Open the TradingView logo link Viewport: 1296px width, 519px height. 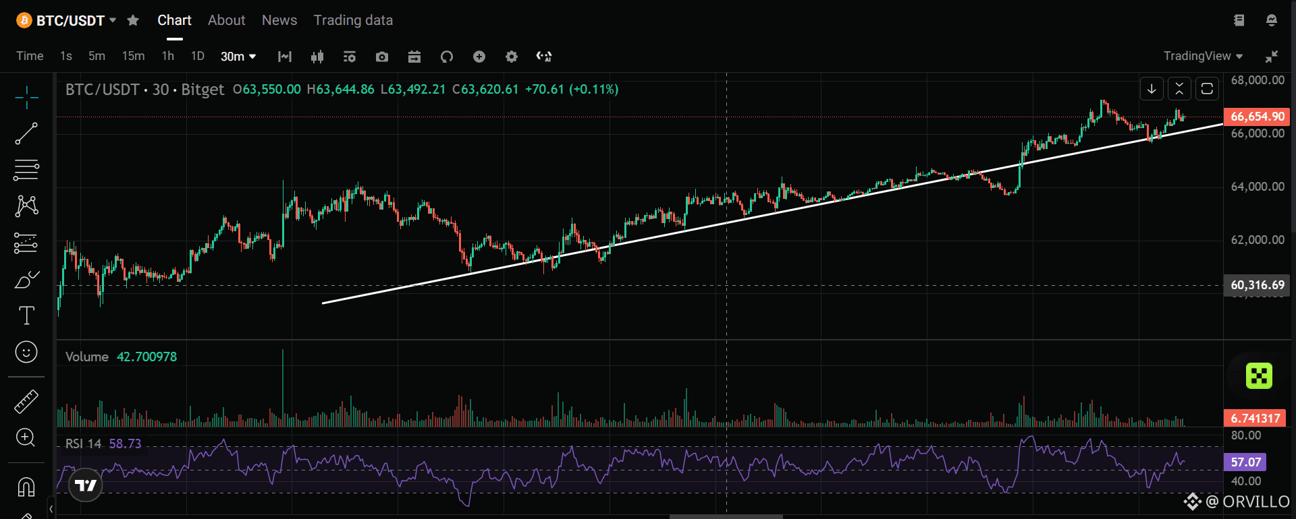click(x=86, y=485)
